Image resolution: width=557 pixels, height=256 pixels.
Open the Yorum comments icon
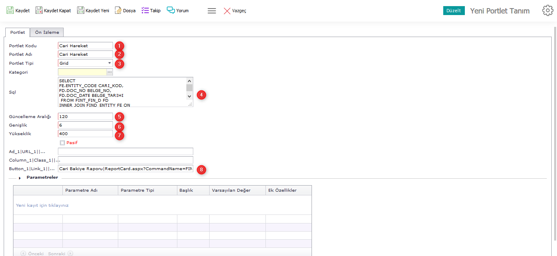[171, 11]
